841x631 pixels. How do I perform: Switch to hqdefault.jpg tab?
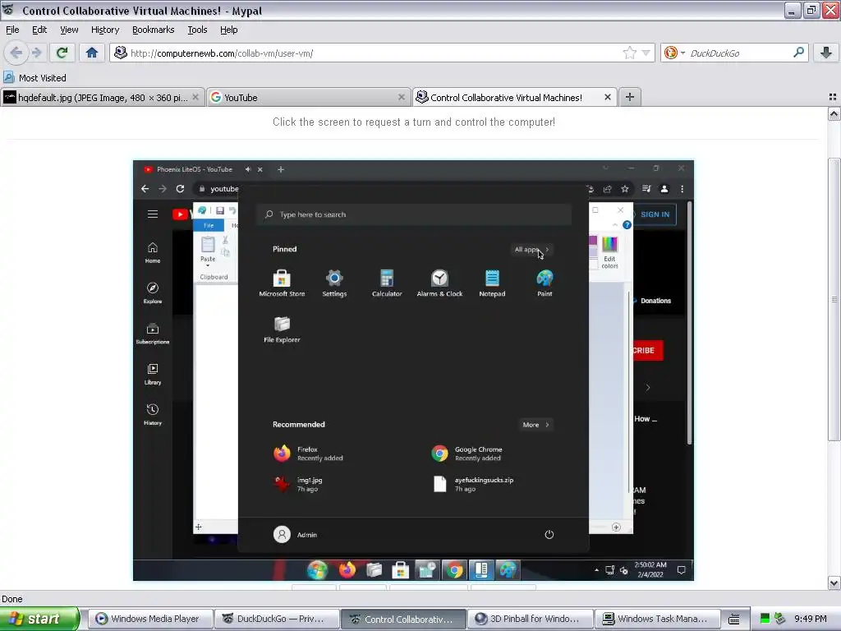[102, 97]
